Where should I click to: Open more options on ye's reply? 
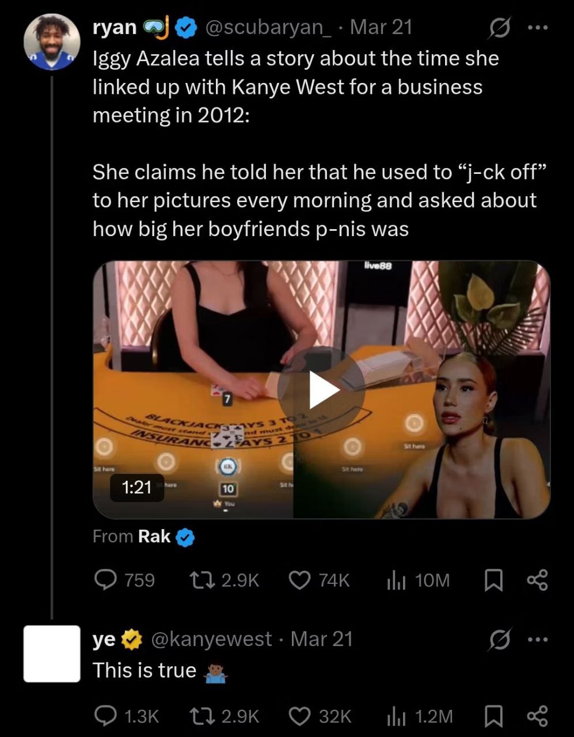tap(537, 639)
